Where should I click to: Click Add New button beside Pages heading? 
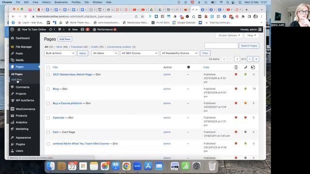(65, 39)
